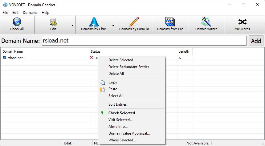Click the Domains from File icon

coord(170,22)
